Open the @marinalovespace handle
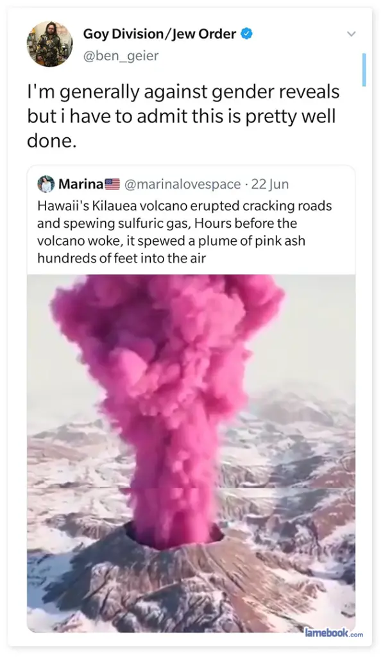 (x=183, y=184)
